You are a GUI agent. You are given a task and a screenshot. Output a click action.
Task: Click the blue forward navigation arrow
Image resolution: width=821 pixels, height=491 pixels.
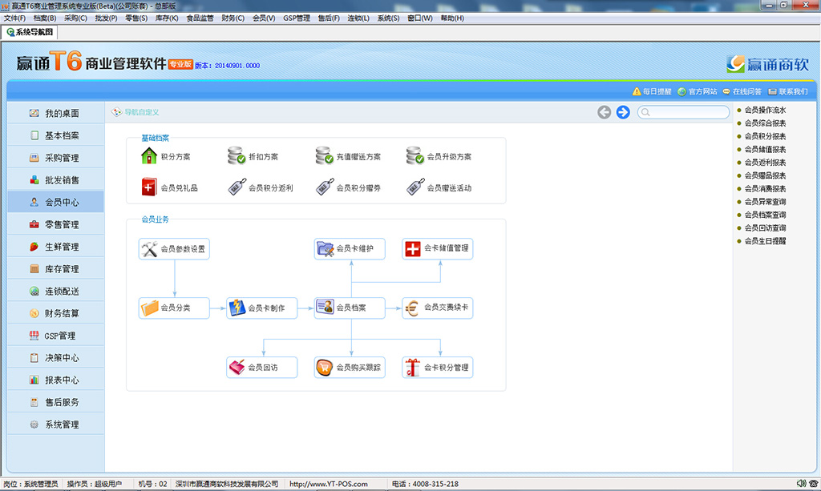[x=623, y=112]
